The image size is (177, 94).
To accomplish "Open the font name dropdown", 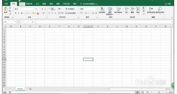I will (34, 9).
